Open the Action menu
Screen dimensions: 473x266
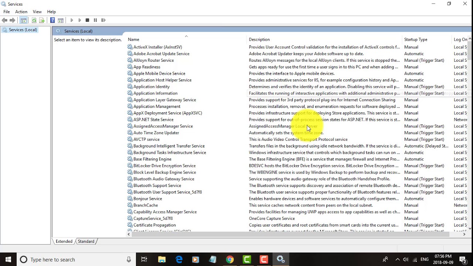[x=21, y=12]
